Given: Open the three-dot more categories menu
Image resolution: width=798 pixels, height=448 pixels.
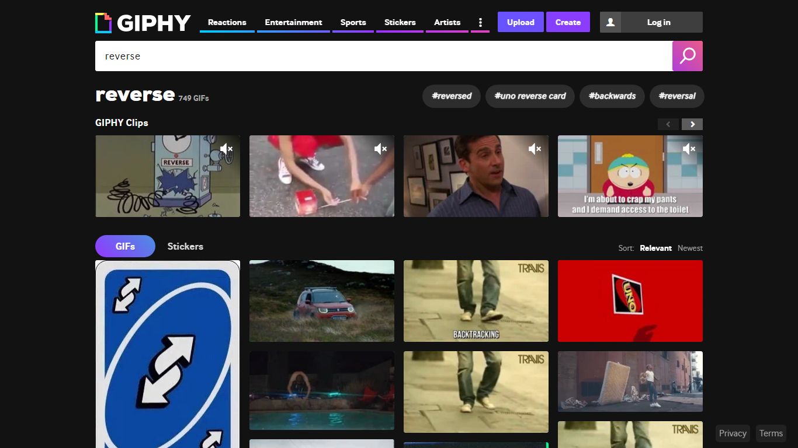Looking at the screenshot, I should [480, 22].
